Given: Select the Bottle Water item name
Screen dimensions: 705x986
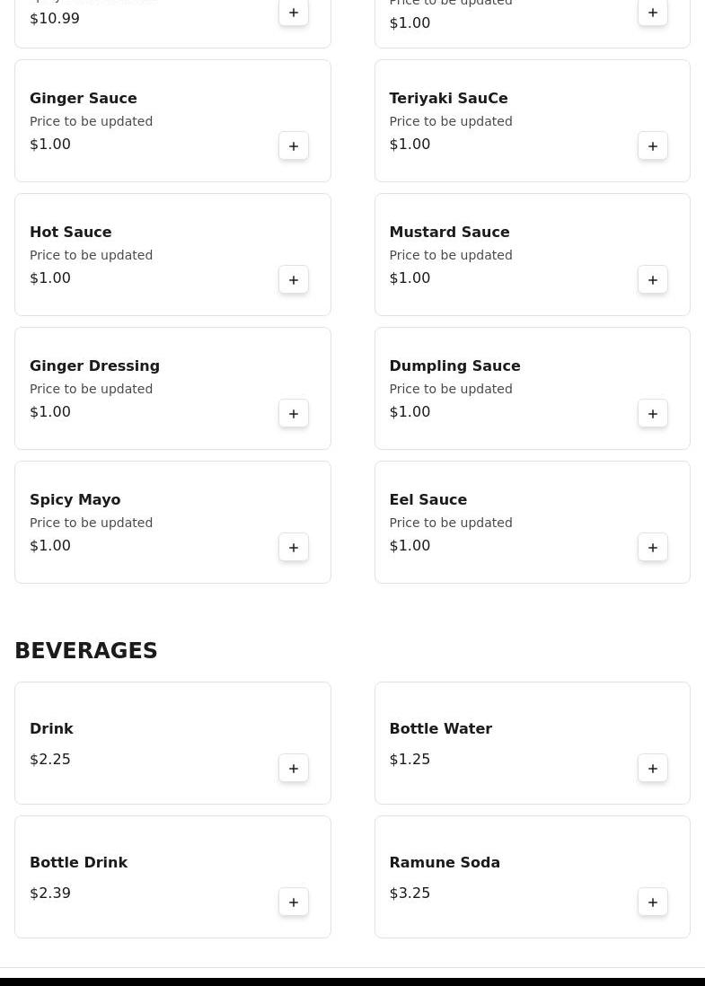Looking at the screenshot, I should click(x=440, y=728).
